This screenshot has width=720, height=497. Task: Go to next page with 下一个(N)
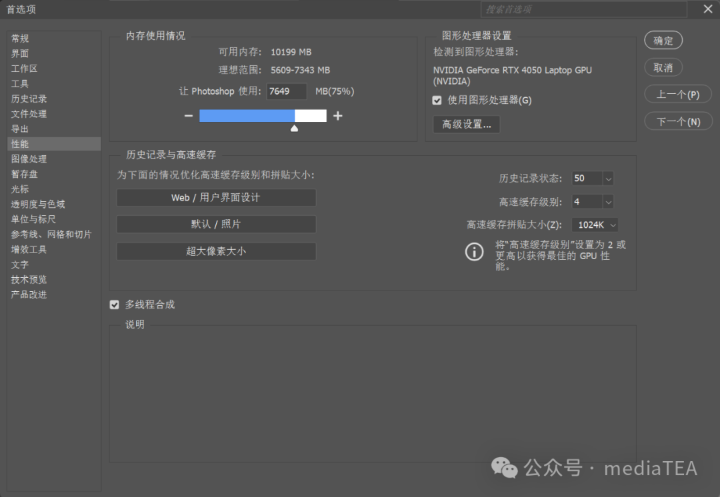pos(678,122)
